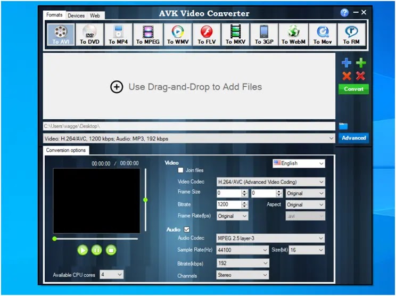Stop preview with the green stop button
The width and height of the screenshot is (396, 296).
[x=111, y=250]
